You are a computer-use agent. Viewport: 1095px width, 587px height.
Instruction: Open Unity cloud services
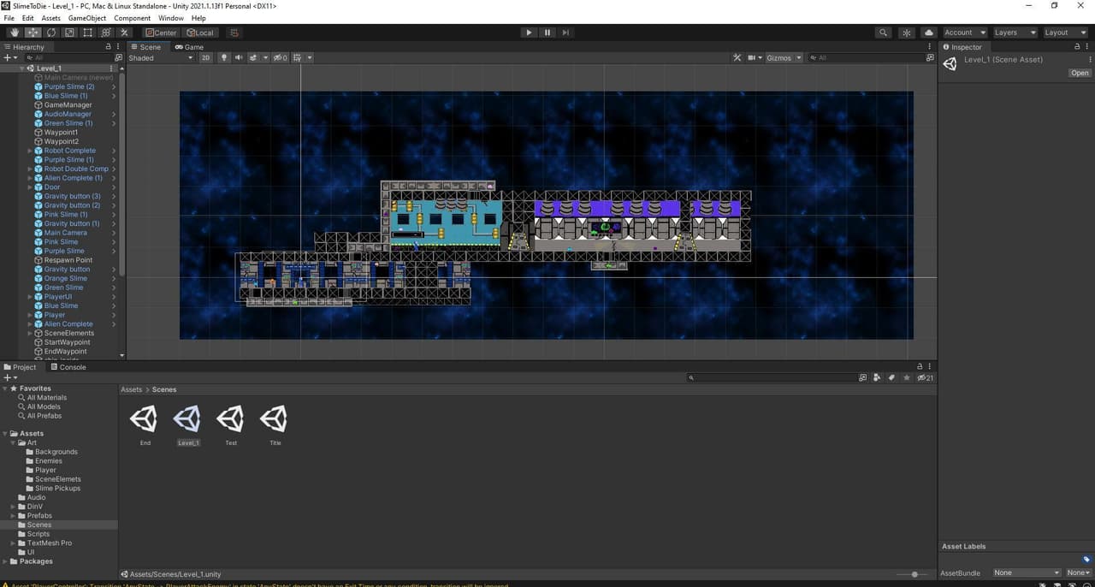pyautogui.click(x=928, y=33)
